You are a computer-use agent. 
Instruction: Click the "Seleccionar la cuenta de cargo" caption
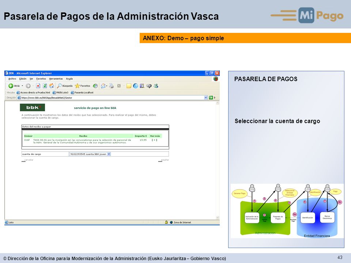point(278,121)
